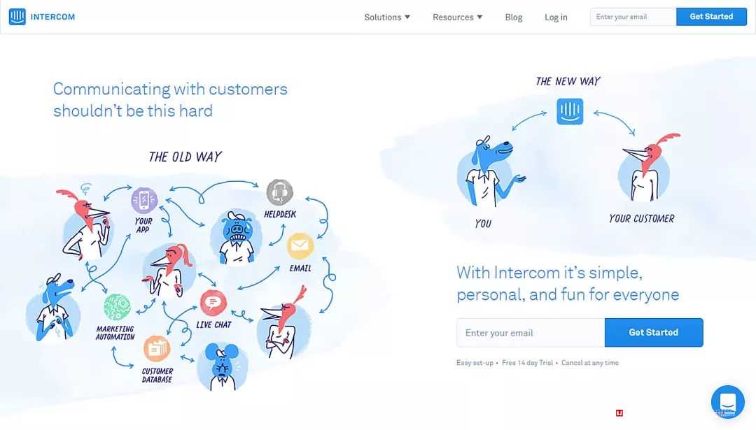Expand the Resources dropdown menu
The width and height of the screenshot is (756, 430).
[x=458, y=17]
